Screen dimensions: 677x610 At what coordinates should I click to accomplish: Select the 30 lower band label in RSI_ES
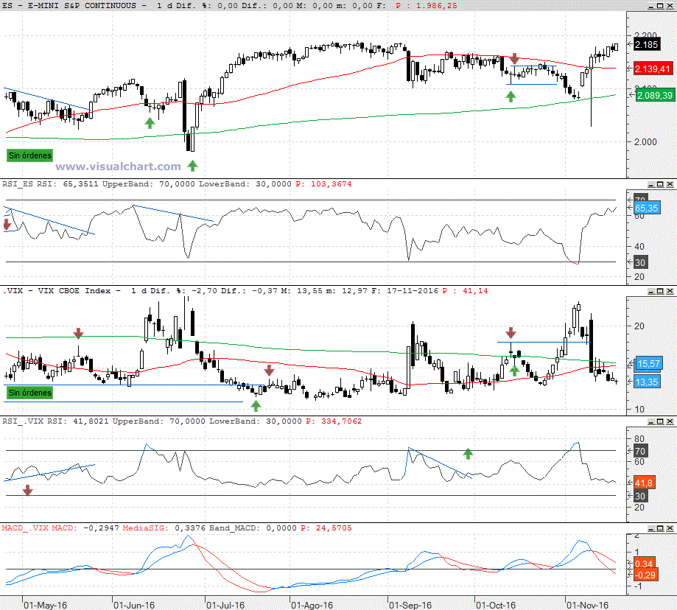pyautogui.click(x=640, y=262)
